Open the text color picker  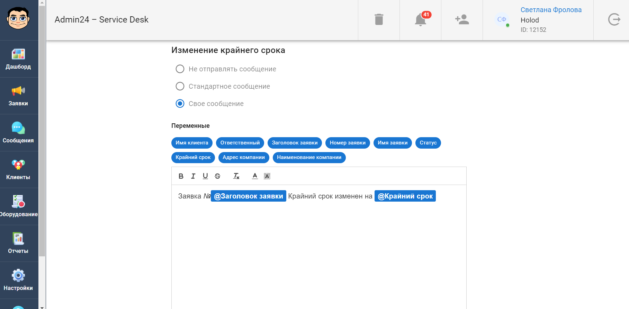click(255, 176)
